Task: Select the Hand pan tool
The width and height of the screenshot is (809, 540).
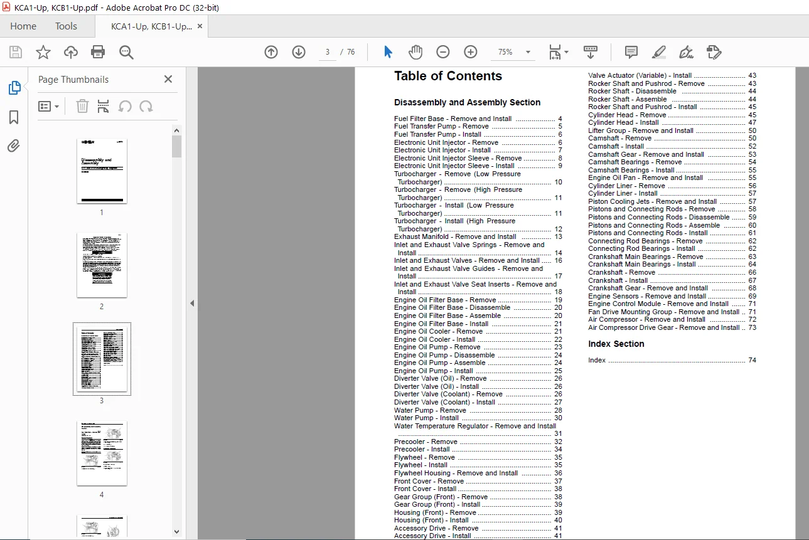Action: (415, 52)
